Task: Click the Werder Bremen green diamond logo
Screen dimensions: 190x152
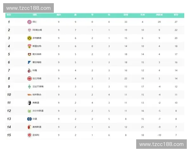Action: coord(29,86)
